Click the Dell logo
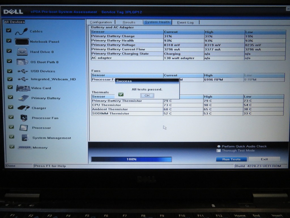The image size is (290, 218). coord(13,12)
